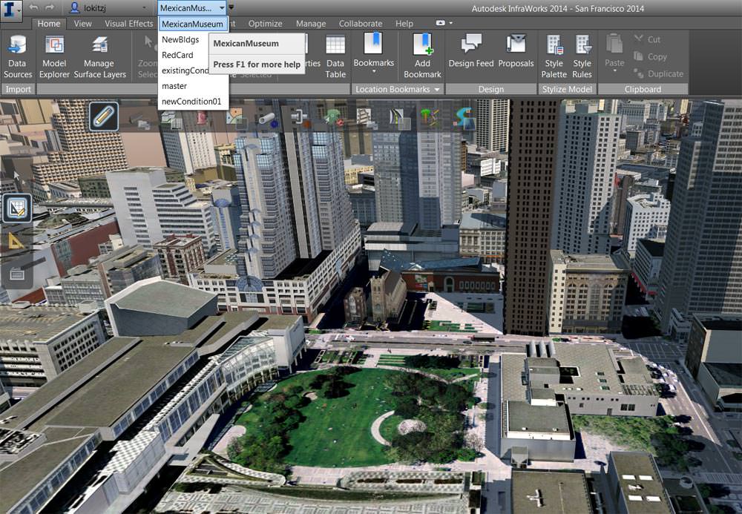Image resolution: width=742 pixels, height=514 pixels.
Task: Click the Undo arrow in the title bar
Action: 33,7
